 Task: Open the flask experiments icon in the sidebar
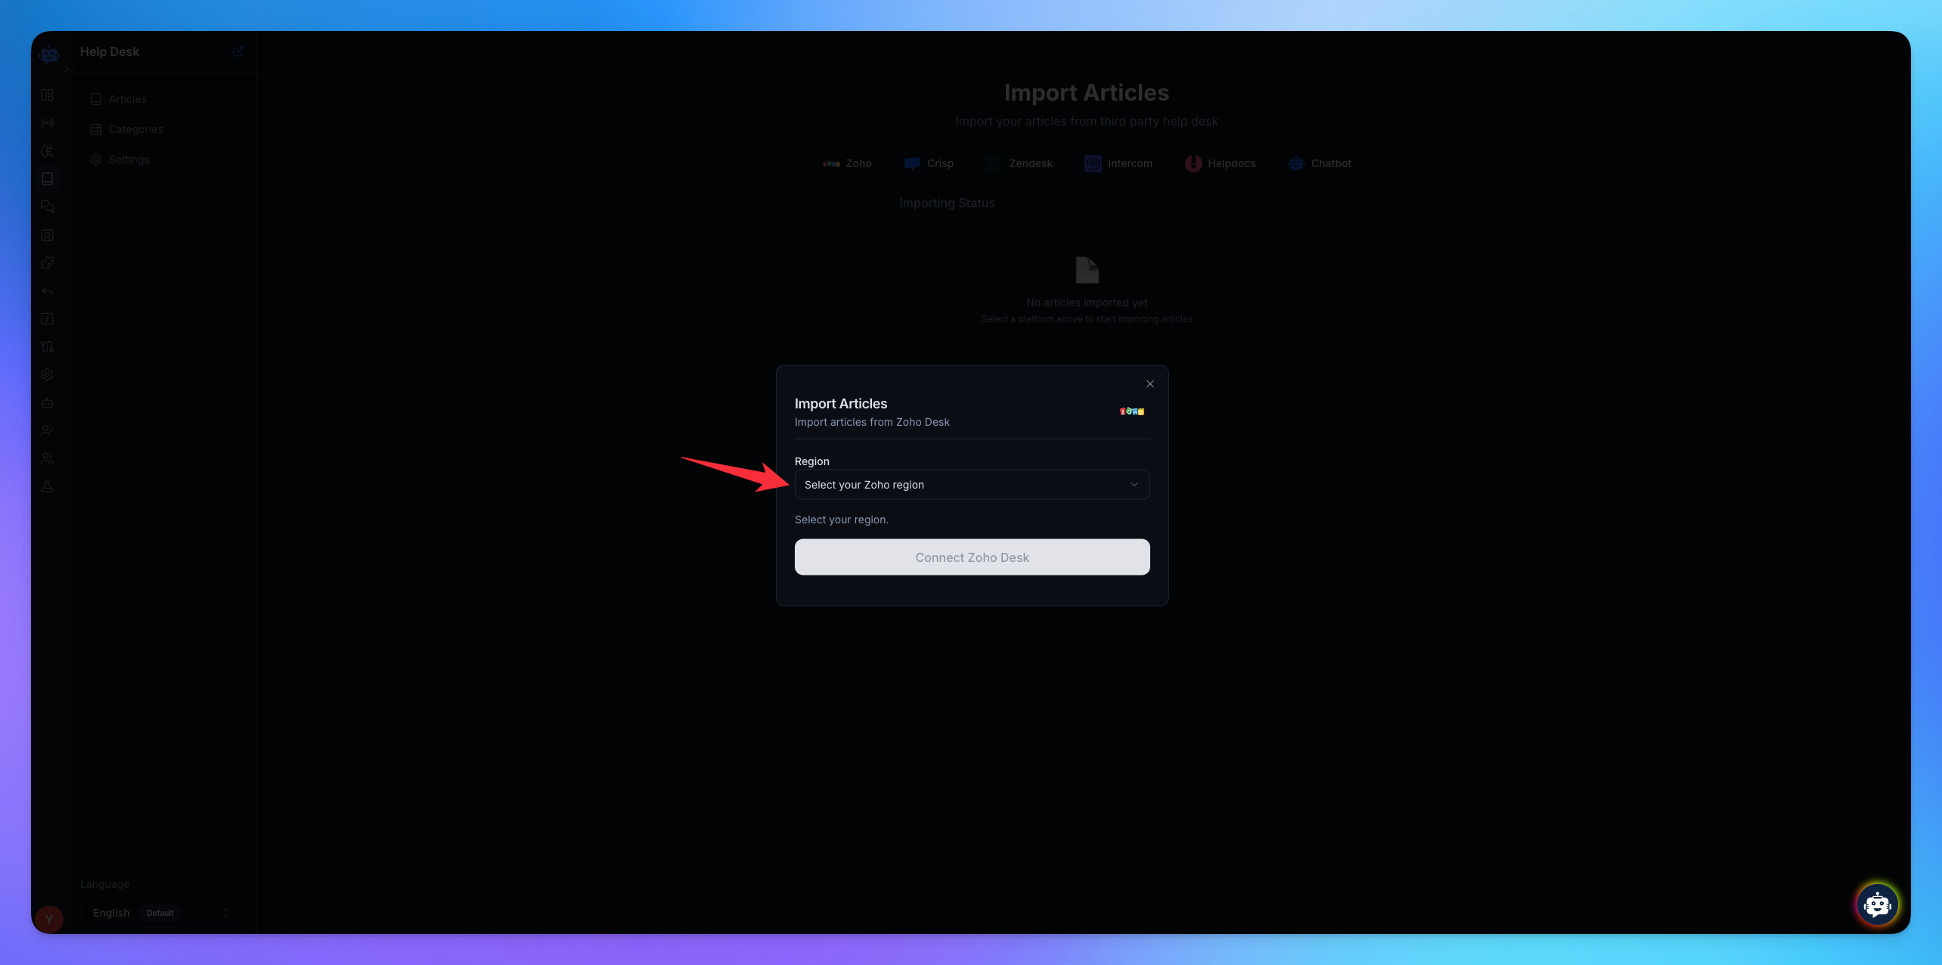(48, 487)
